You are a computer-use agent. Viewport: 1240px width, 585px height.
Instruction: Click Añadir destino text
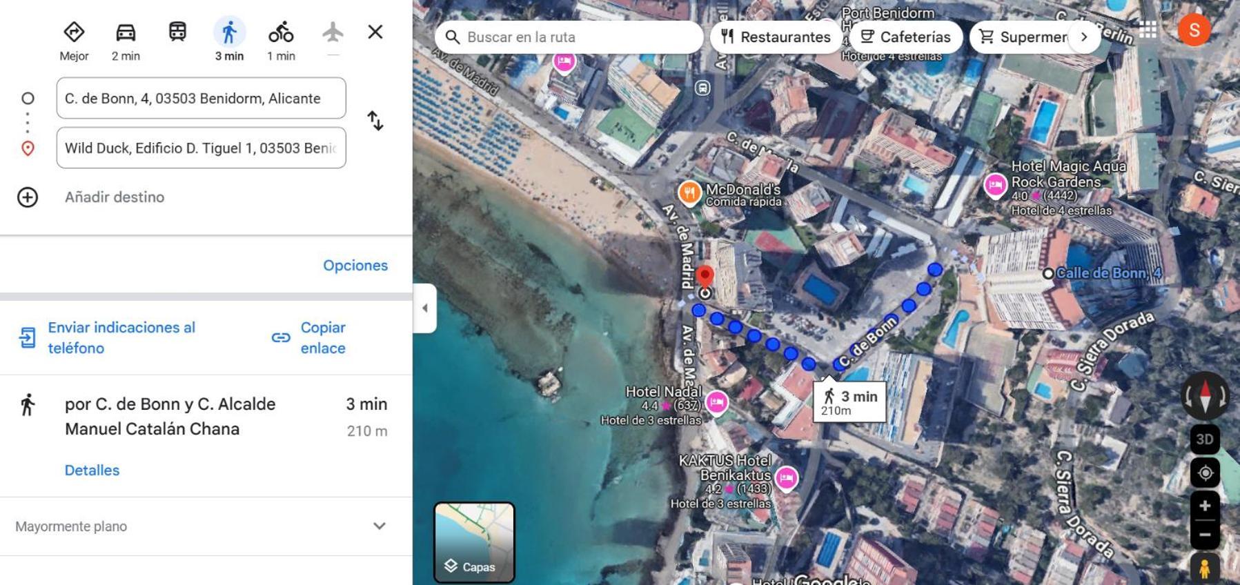[115, 197]
